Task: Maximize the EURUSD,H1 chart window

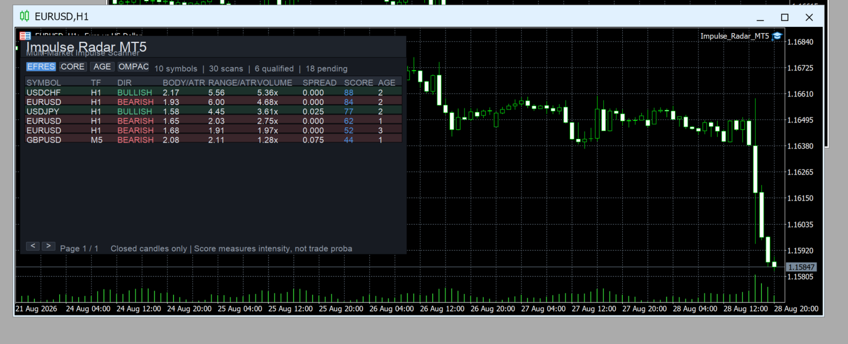Action: pos(785,17)
